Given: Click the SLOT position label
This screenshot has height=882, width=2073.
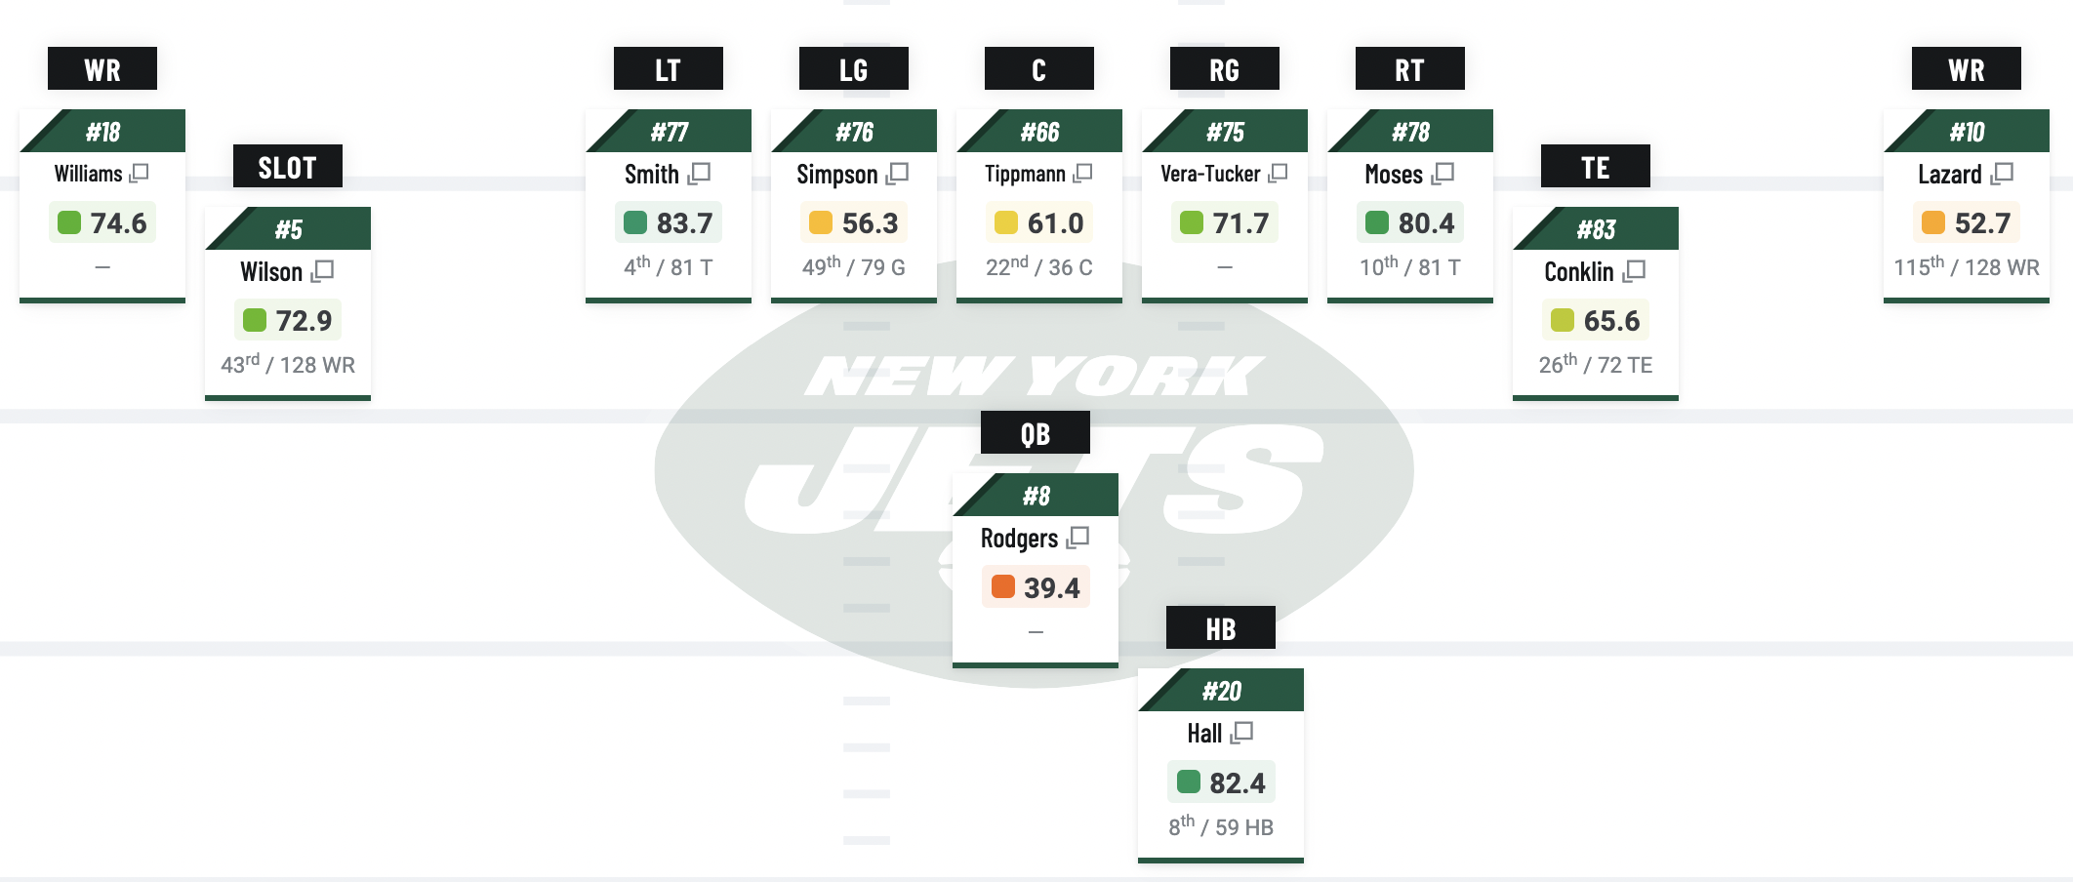Looking at the screenshot, I should [287, 167].
